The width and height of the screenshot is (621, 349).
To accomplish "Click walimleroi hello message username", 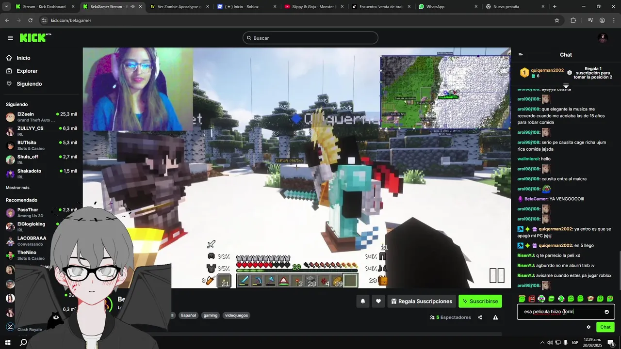I will 528,159.
